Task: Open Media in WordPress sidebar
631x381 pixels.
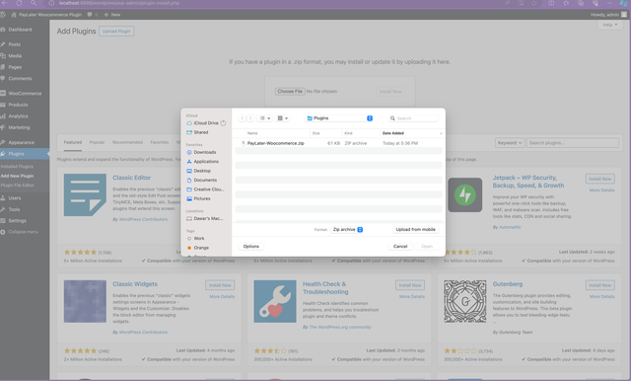Action: pyautogui.click(x=15, y=55)
